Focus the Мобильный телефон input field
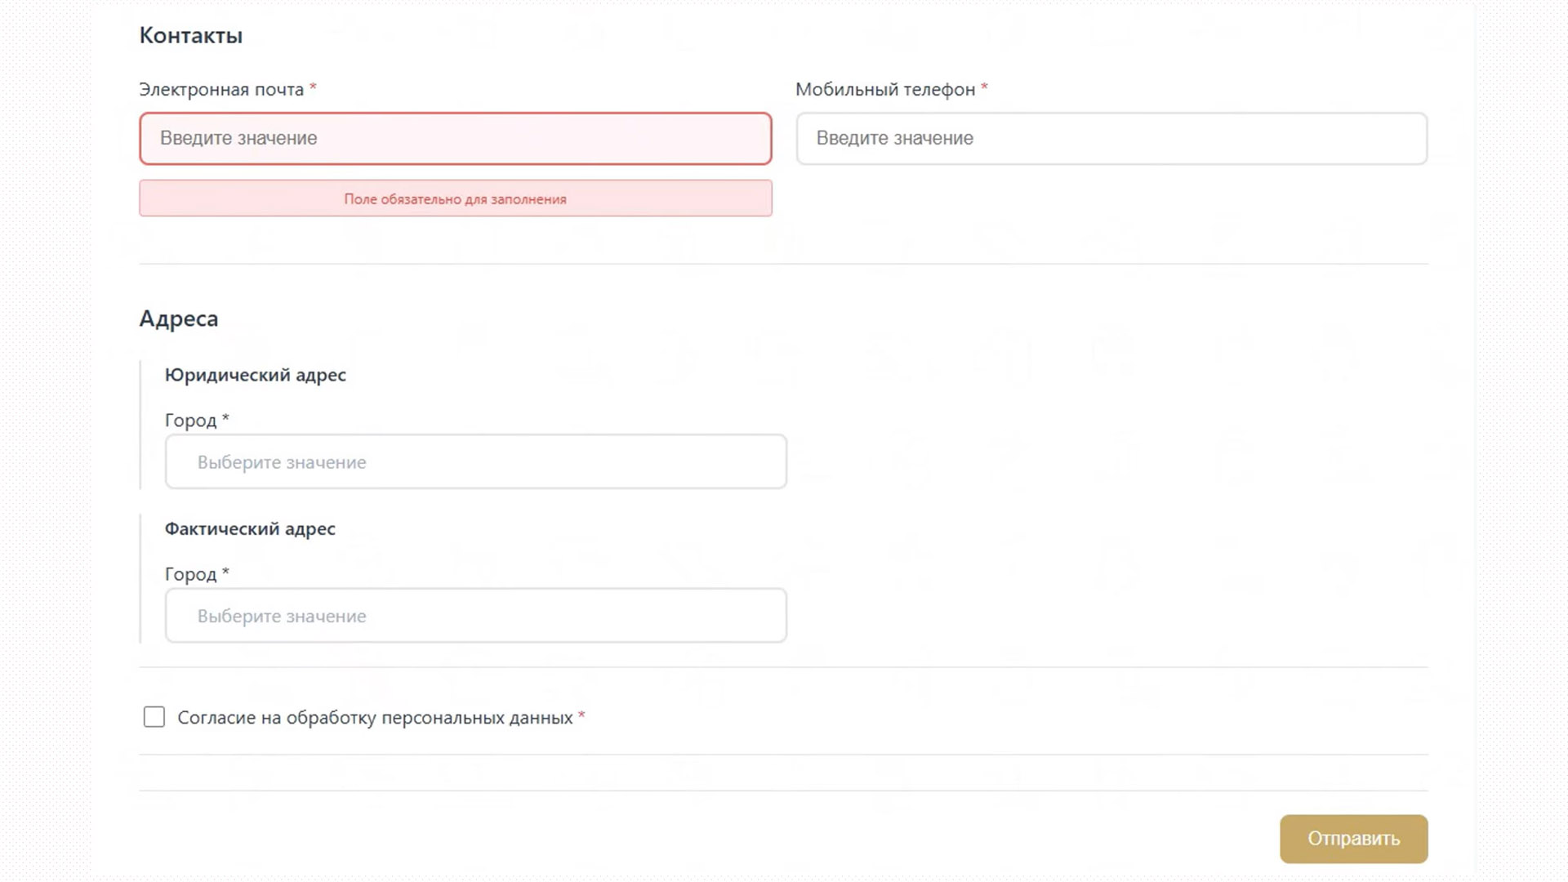The width and height of the screenshot is (1568, 882). pyautogui.click(x=1111, y=138)
